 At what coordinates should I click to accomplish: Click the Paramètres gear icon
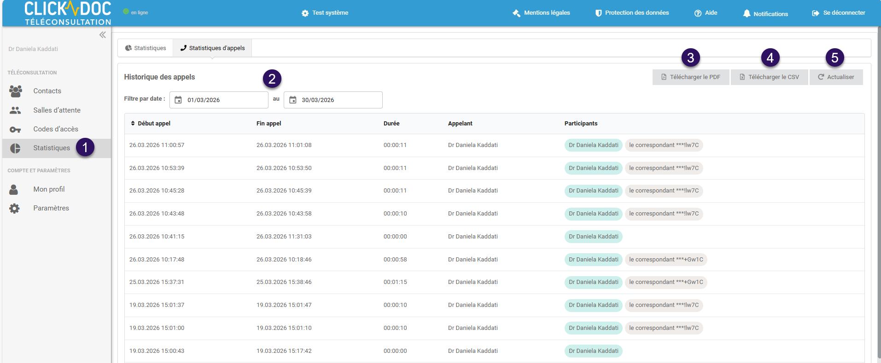coord(15,208)
